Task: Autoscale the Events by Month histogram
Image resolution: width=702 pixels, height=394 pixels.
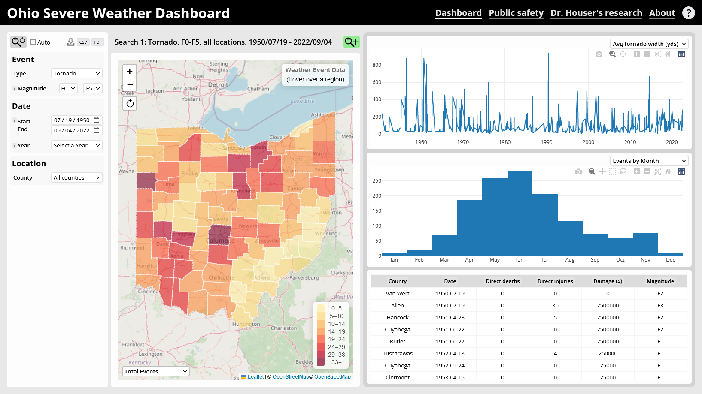Action: (657, 171)
